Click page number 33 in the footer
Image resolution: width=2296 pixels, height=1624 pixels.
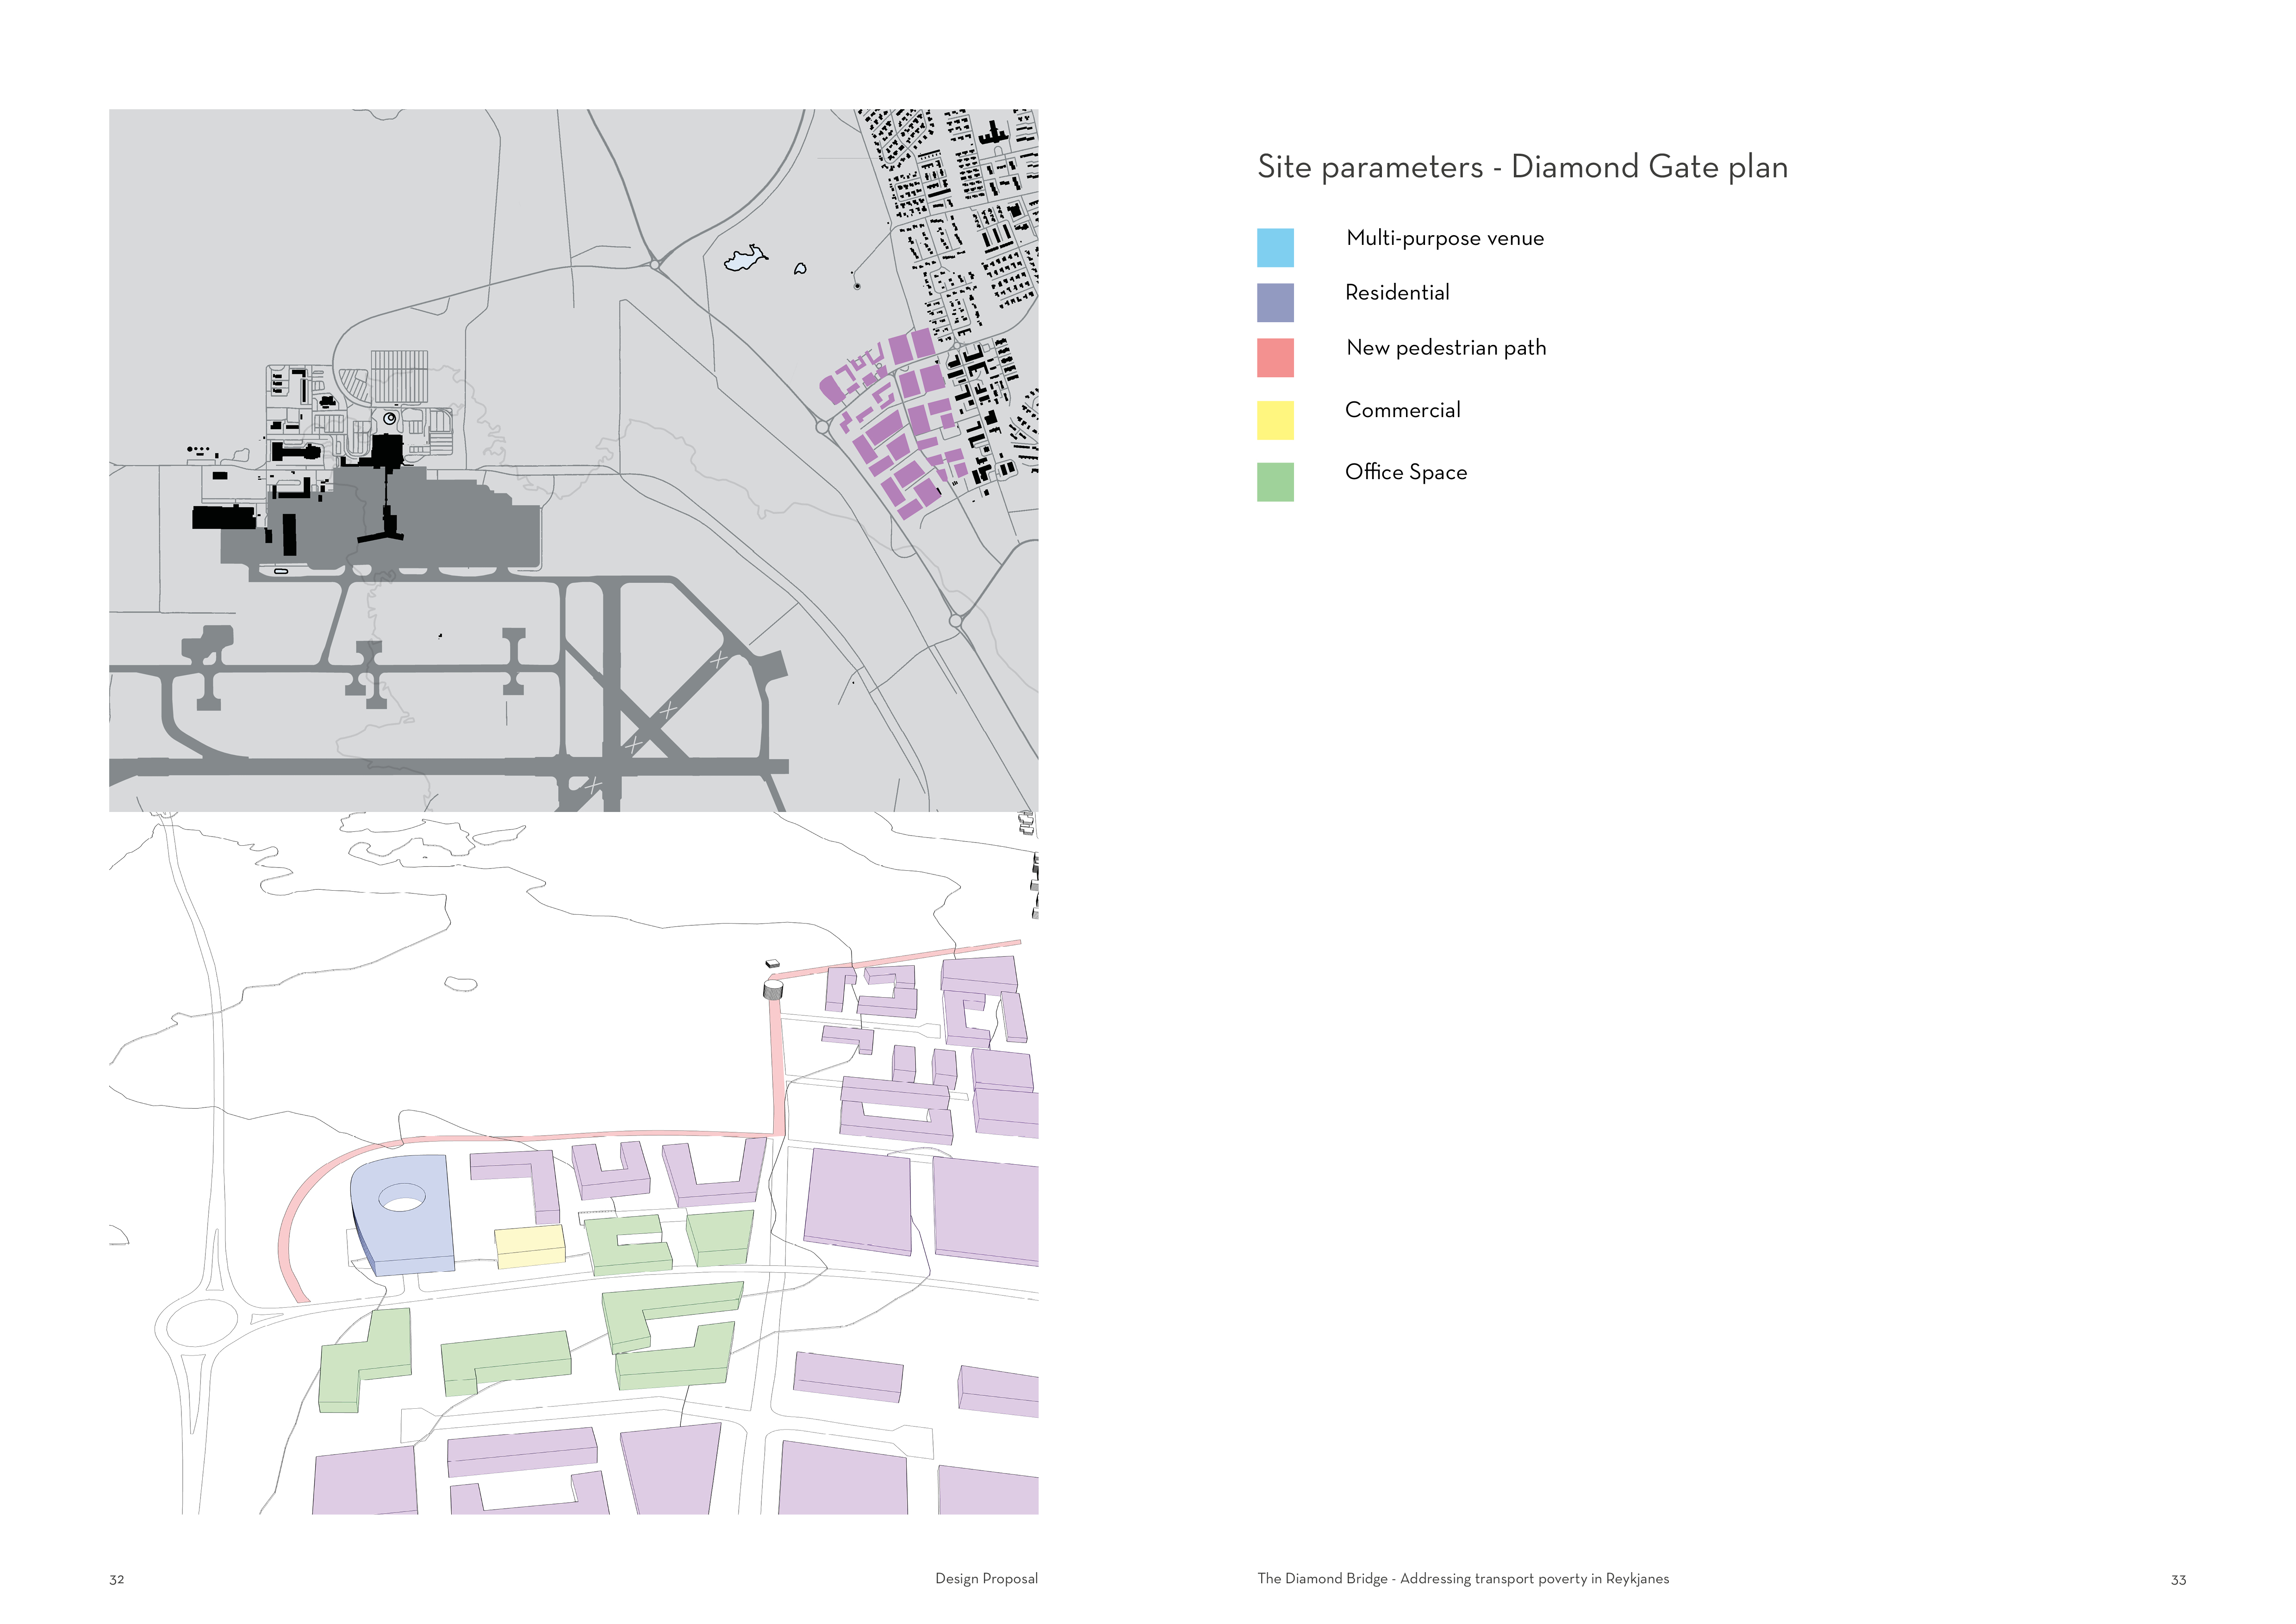[2178, 1580]
